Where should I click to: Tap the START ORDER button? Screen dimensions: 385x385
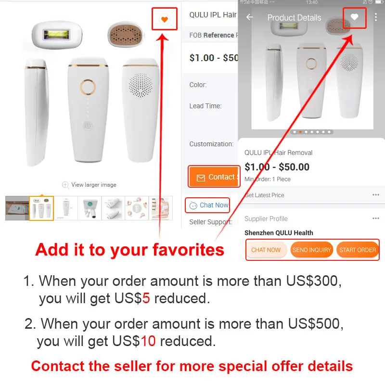click(358, 250)
